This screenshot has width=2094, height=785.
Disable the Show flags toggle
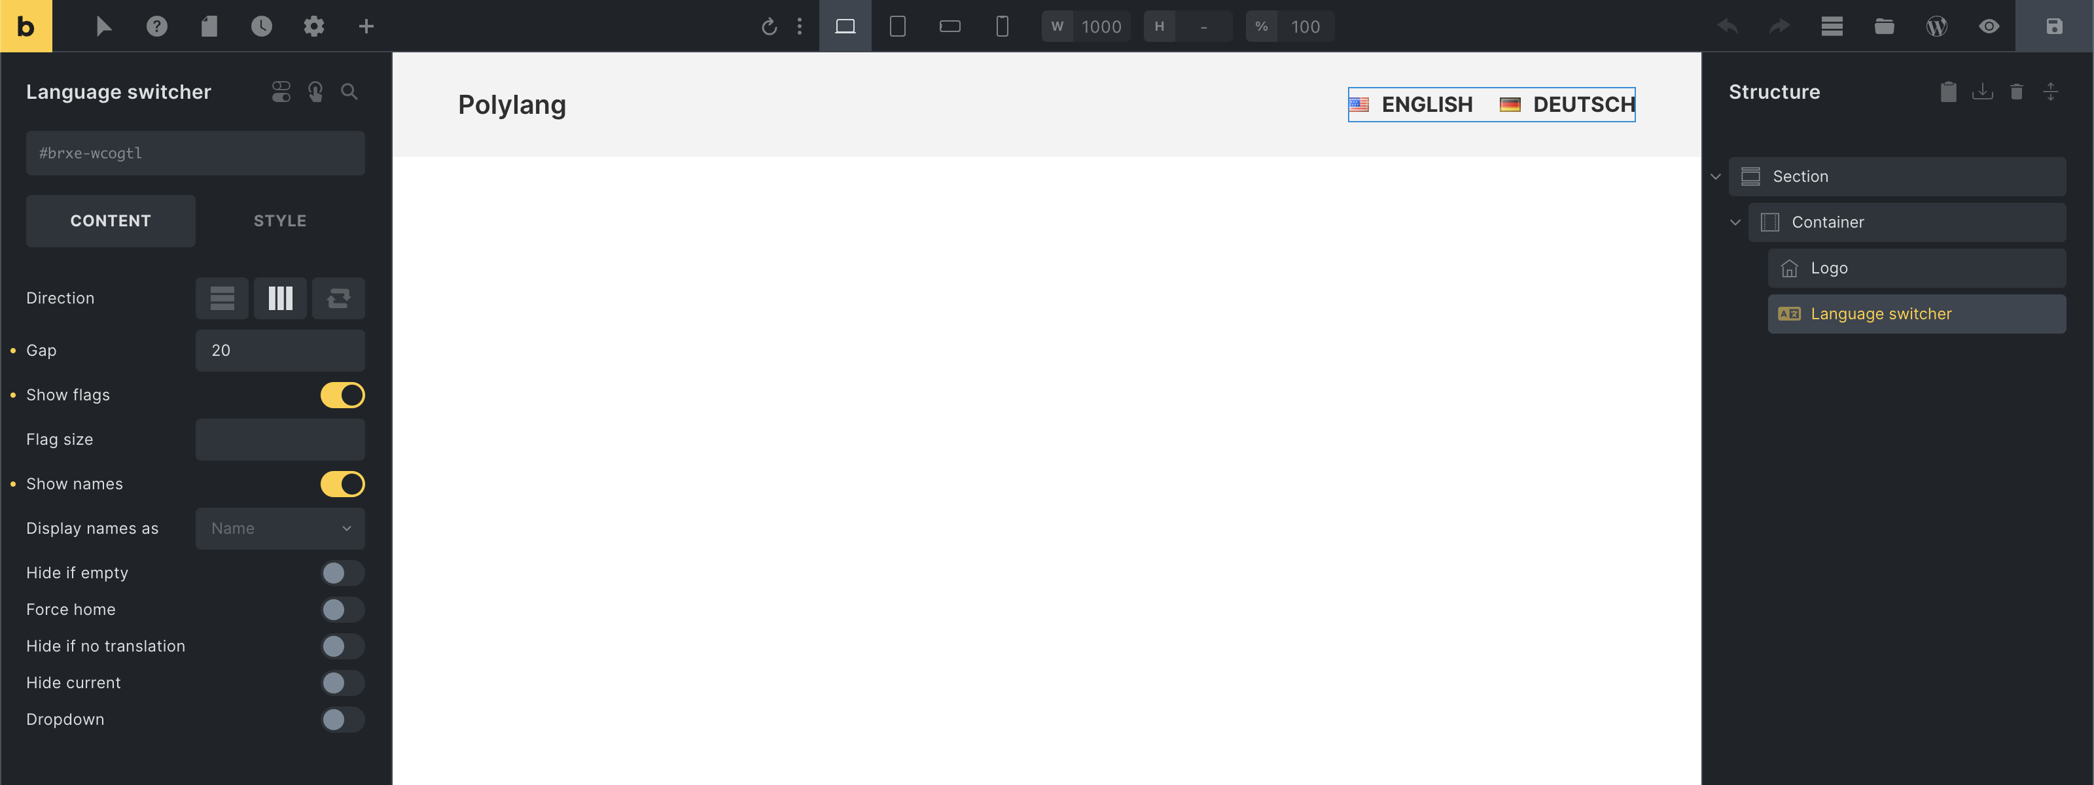pos(342,395)
